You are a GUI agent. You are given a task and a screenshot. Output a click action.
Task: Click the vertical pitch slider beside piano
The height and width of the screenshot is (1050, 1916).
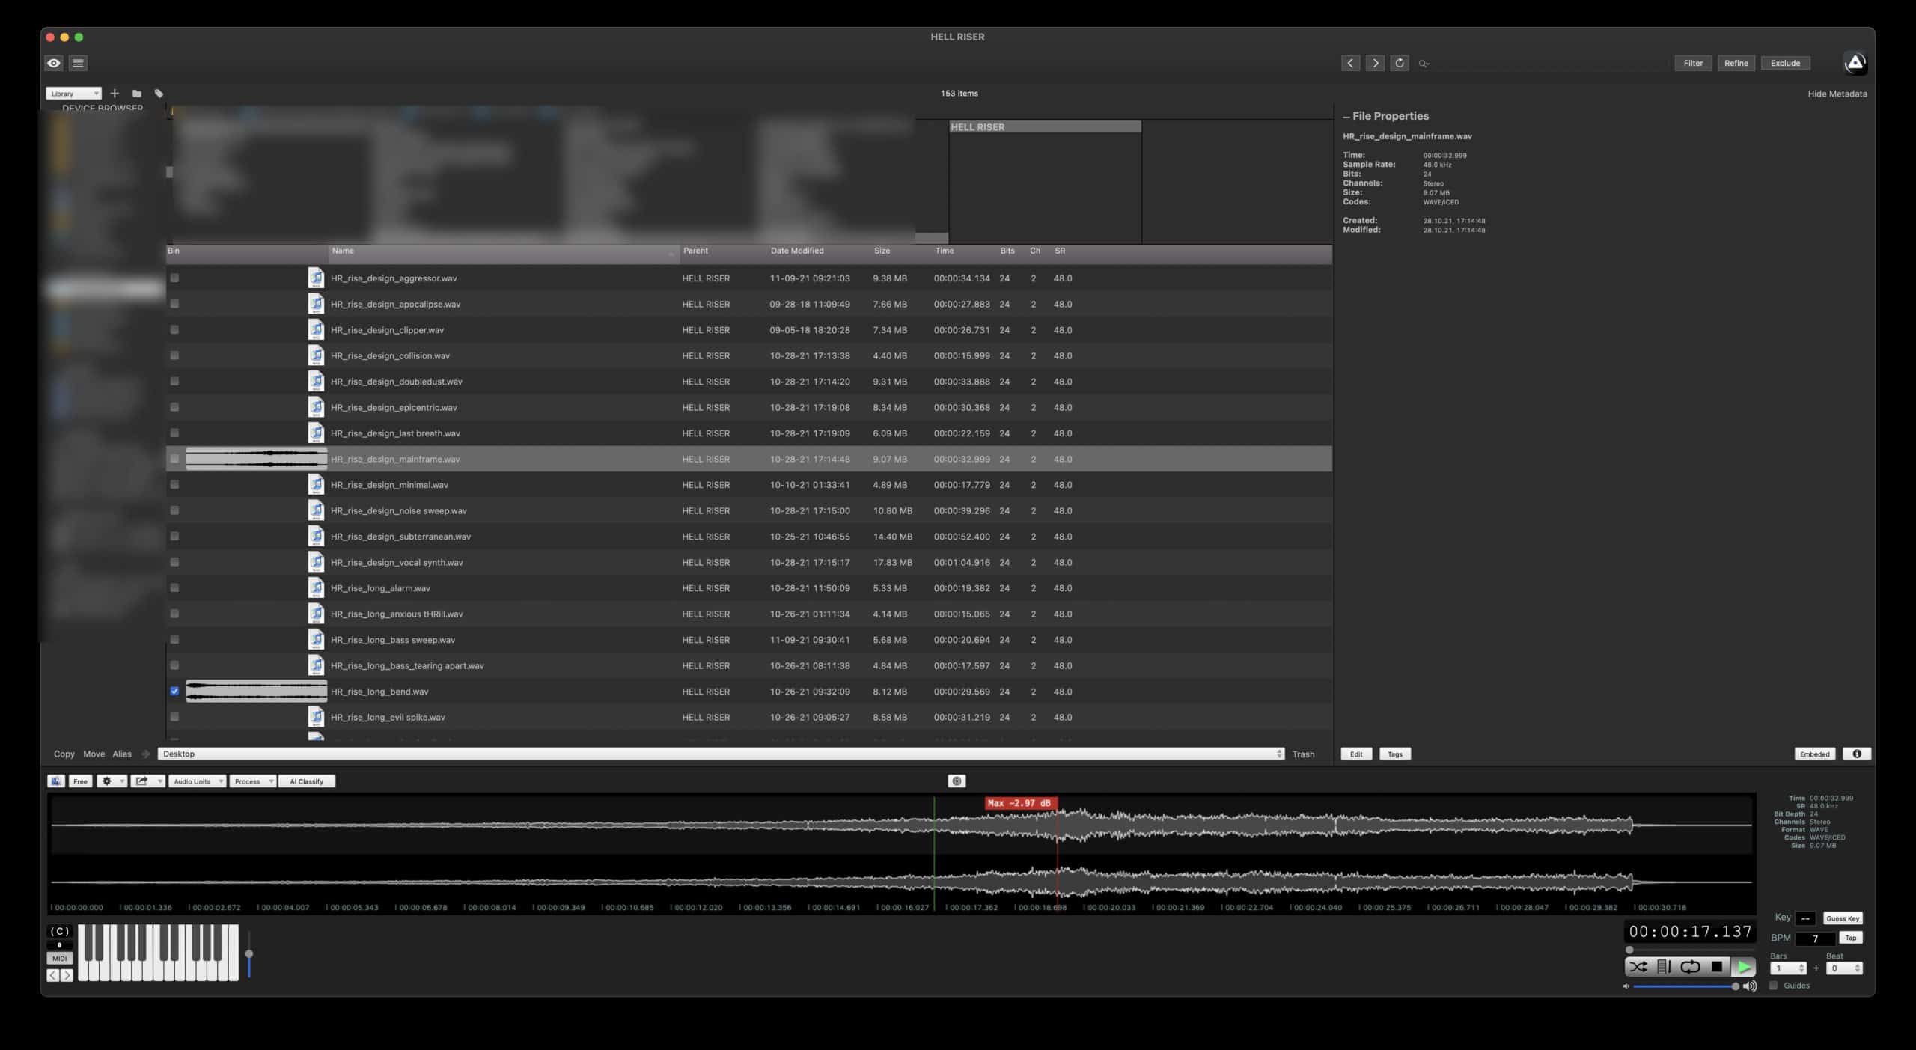249,953
